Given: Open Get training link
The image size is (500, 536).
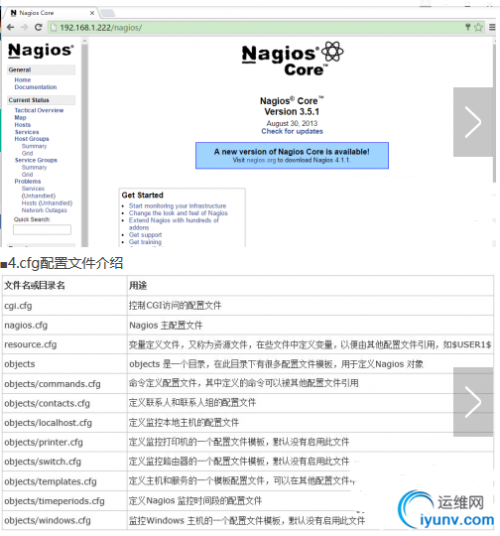Looking at the screenshot, I should (x=145, y=242).
